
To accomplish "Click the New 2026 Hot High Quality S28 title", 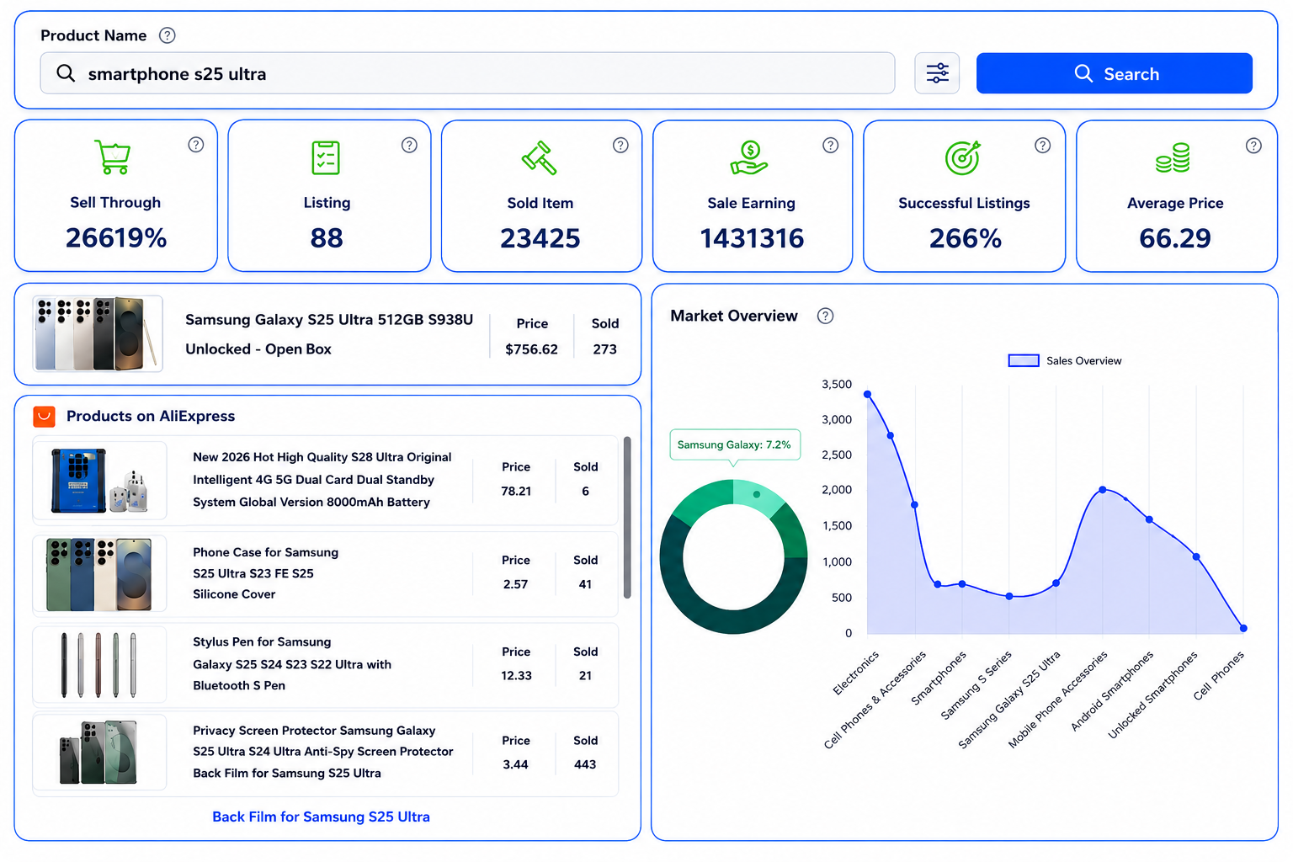I will pos(322,480).
